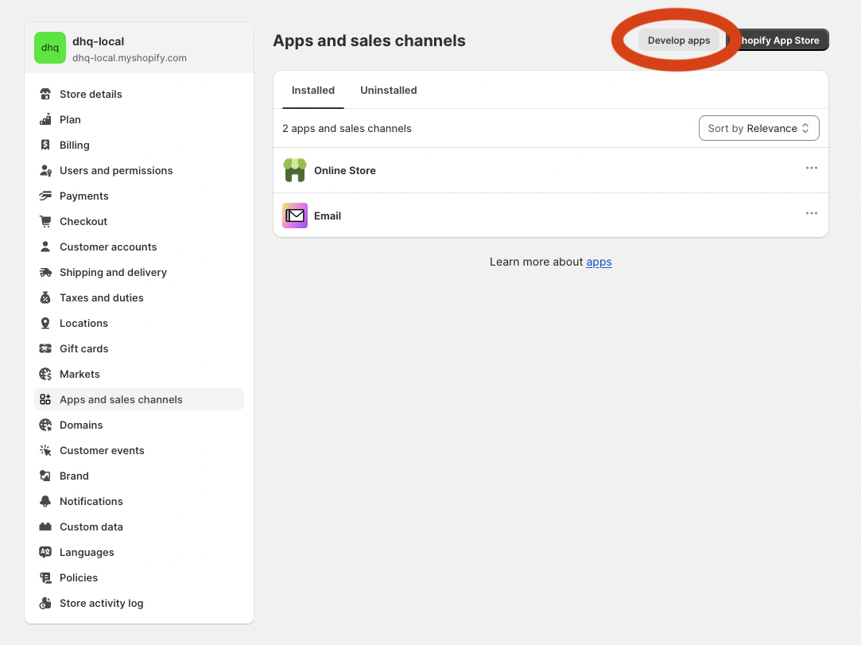Click the Customer events cursor icon
This screenshot has height=645, width=861.
pos(45,450)
